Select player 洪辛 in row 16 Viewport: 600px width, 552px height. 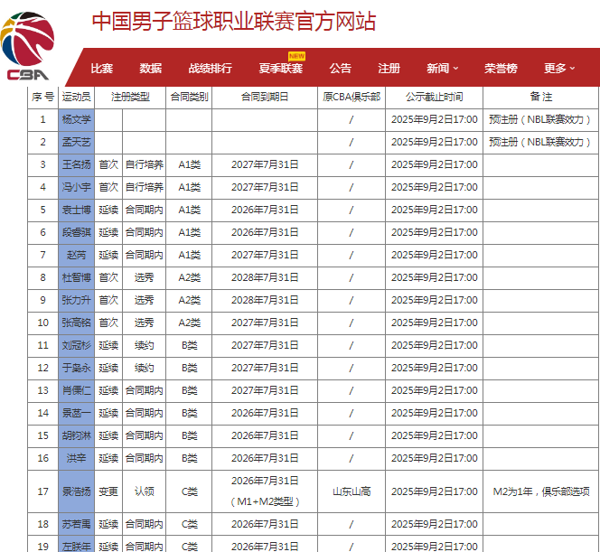point(77,458)
